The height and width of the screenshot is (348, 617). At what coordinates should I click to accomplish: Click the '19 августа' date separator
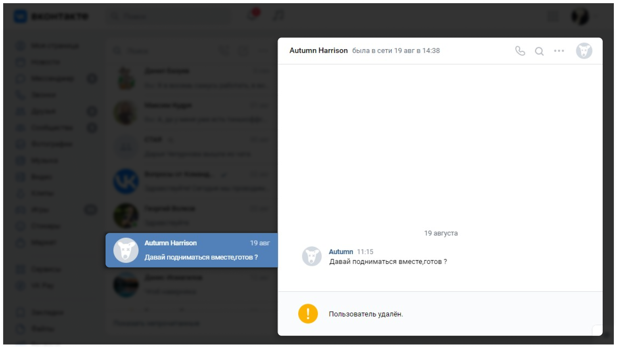pos(441,233)
